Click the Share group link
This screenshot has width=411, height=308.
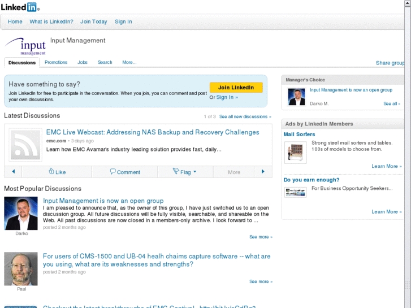click(x=390, y=63)
